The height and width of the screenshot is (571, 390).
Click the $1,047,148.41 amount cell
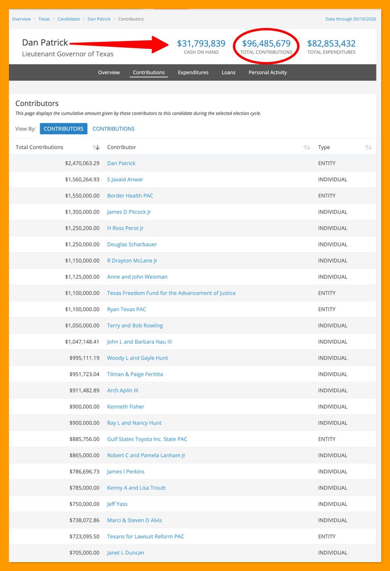point(82,342)
